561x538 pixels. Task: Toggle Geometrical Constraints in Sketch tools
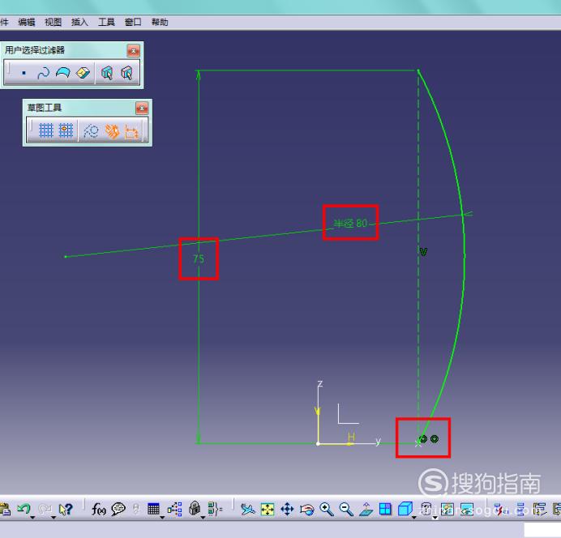pyautogui.click(x=112, y=131)
